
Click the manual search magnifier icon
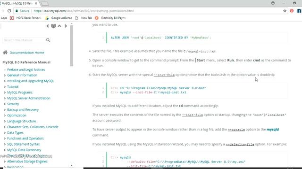tap(48, 40)
